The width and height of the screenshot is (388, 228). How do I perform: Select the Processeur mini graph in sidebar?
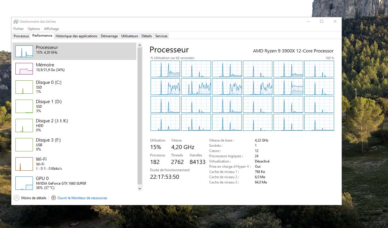(x=24, y=51)
